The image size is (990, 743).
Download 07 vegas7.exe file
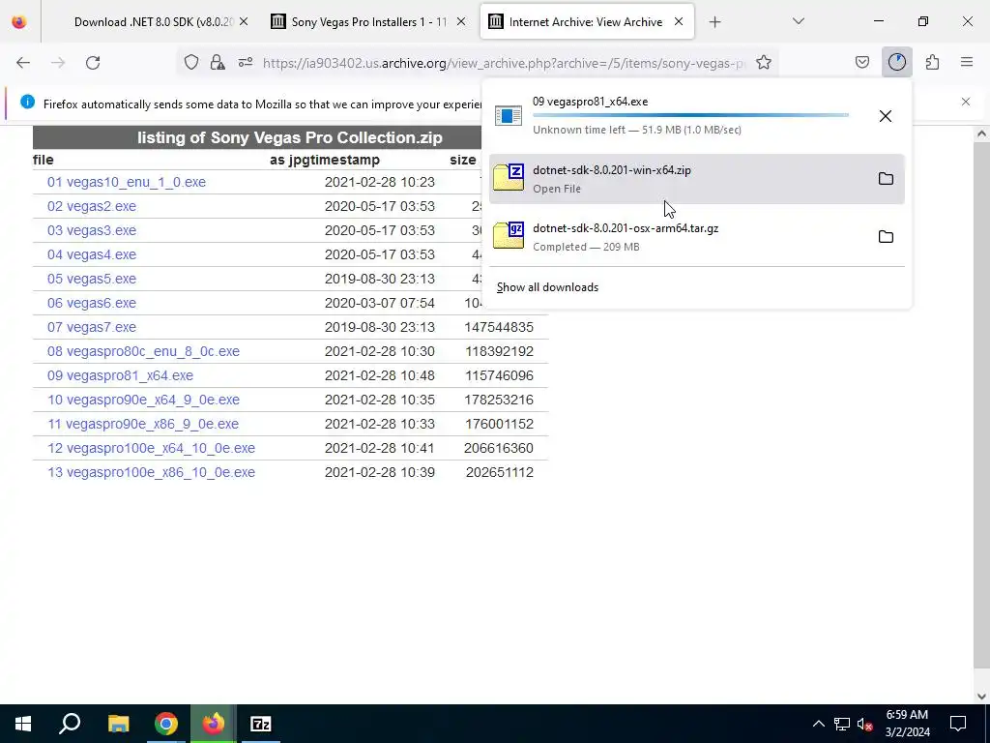(92, 327)
